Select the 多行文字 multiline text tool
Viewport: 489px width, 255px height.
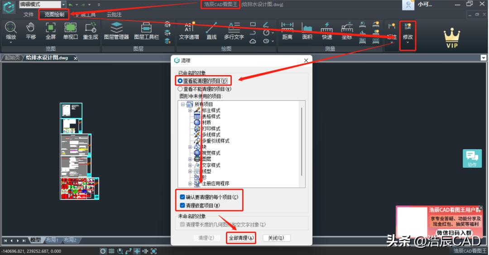click(x=234, y=31)
